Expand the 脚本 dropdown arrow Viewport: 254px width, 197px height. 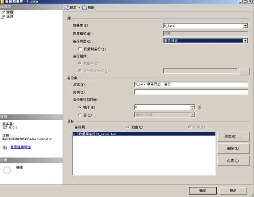pyautogui.click(x=79, y=8)
